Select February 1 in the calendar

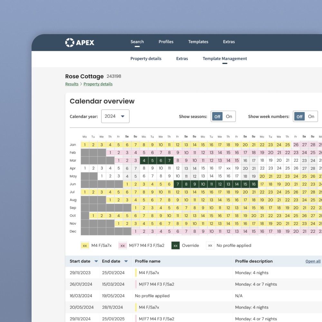coord(110,153)
